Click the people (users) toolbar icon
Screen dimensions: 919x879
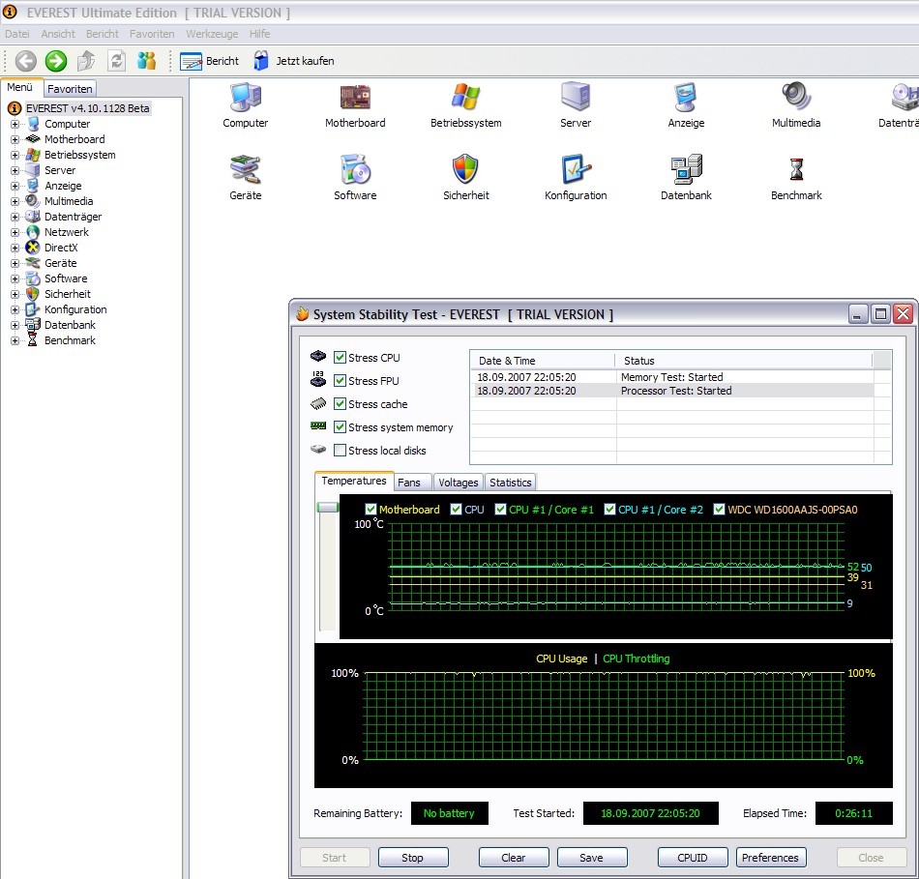[146, 60]
